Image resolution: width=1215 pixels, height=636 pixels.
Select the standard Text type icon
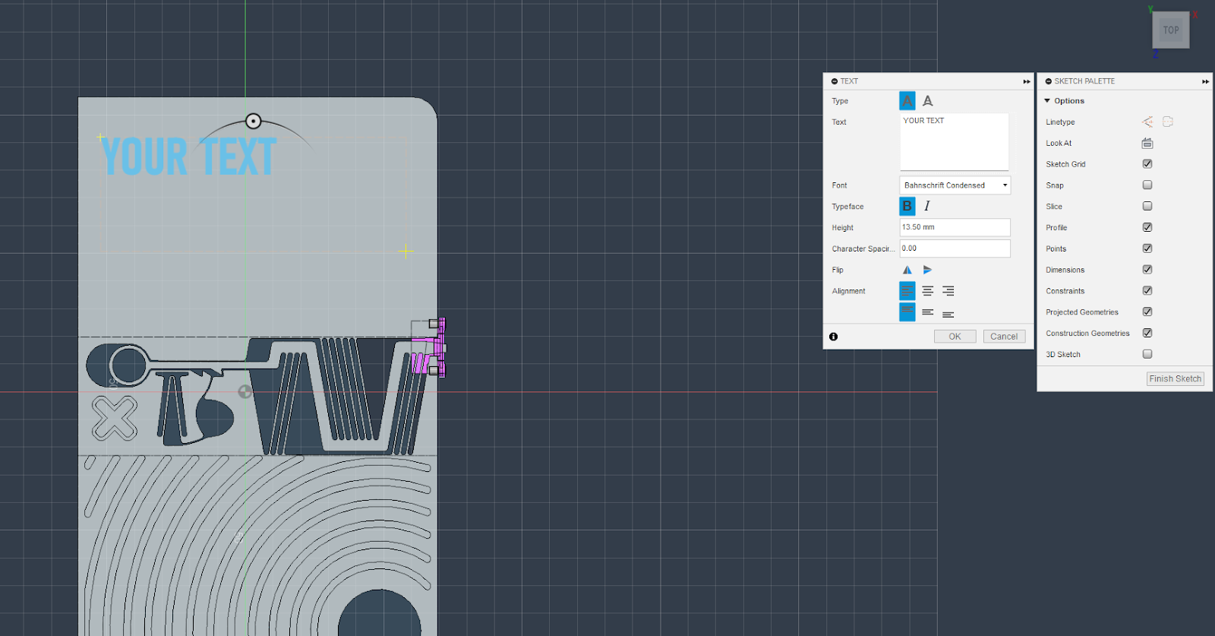coord(907,100)
